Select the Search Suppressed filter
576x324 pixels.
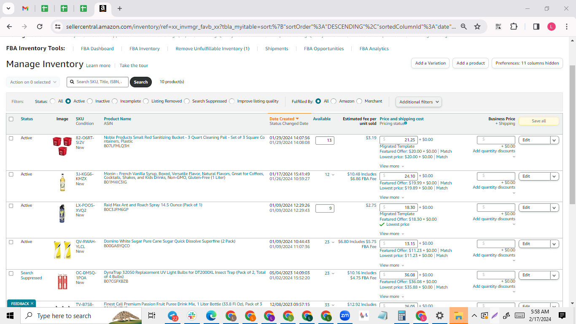187,101
